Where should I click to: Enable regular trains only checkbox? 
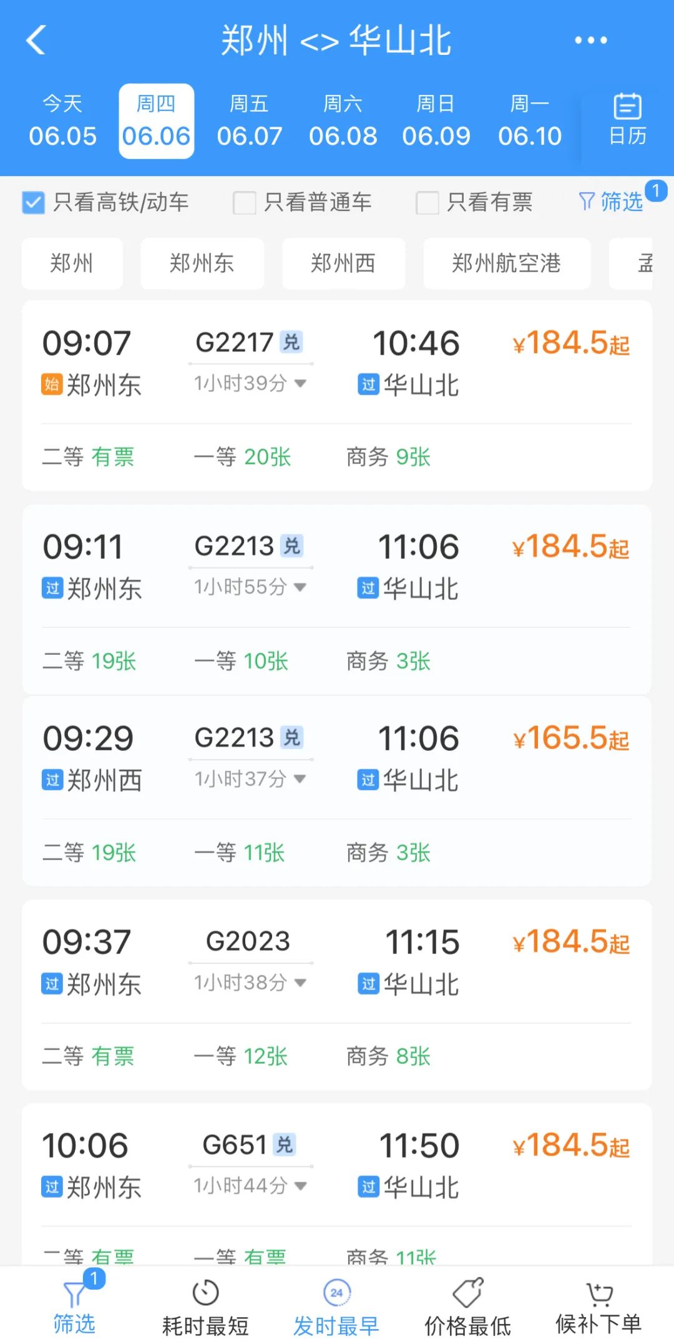click(x=244, y=202)
